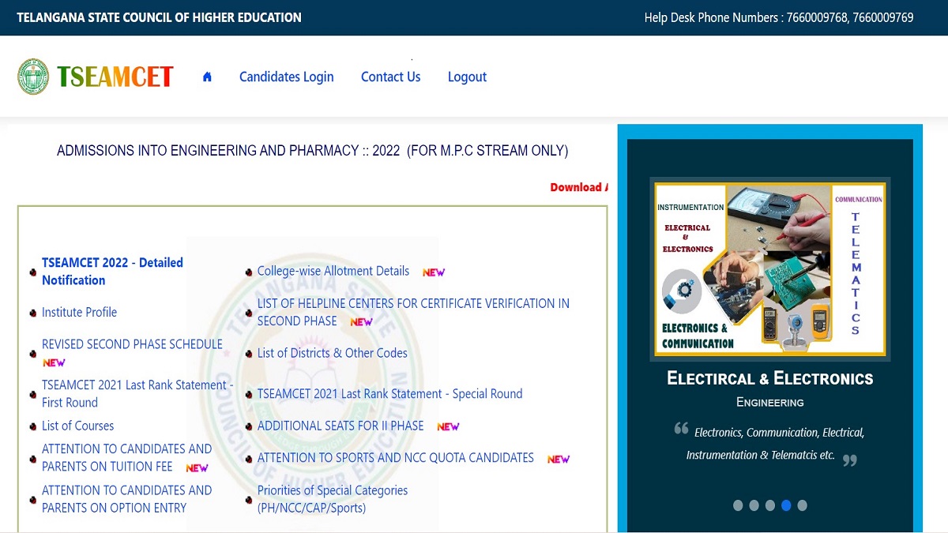Click the TSEAMCET logo
This screenshot has width=948, height=533.
coord(115,77)
